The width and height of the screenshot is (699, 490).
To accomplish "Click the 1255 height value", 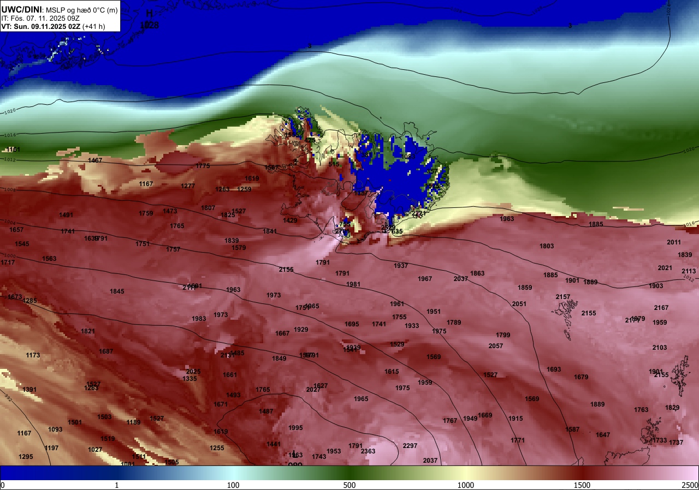I will click(x=217, y=448).
